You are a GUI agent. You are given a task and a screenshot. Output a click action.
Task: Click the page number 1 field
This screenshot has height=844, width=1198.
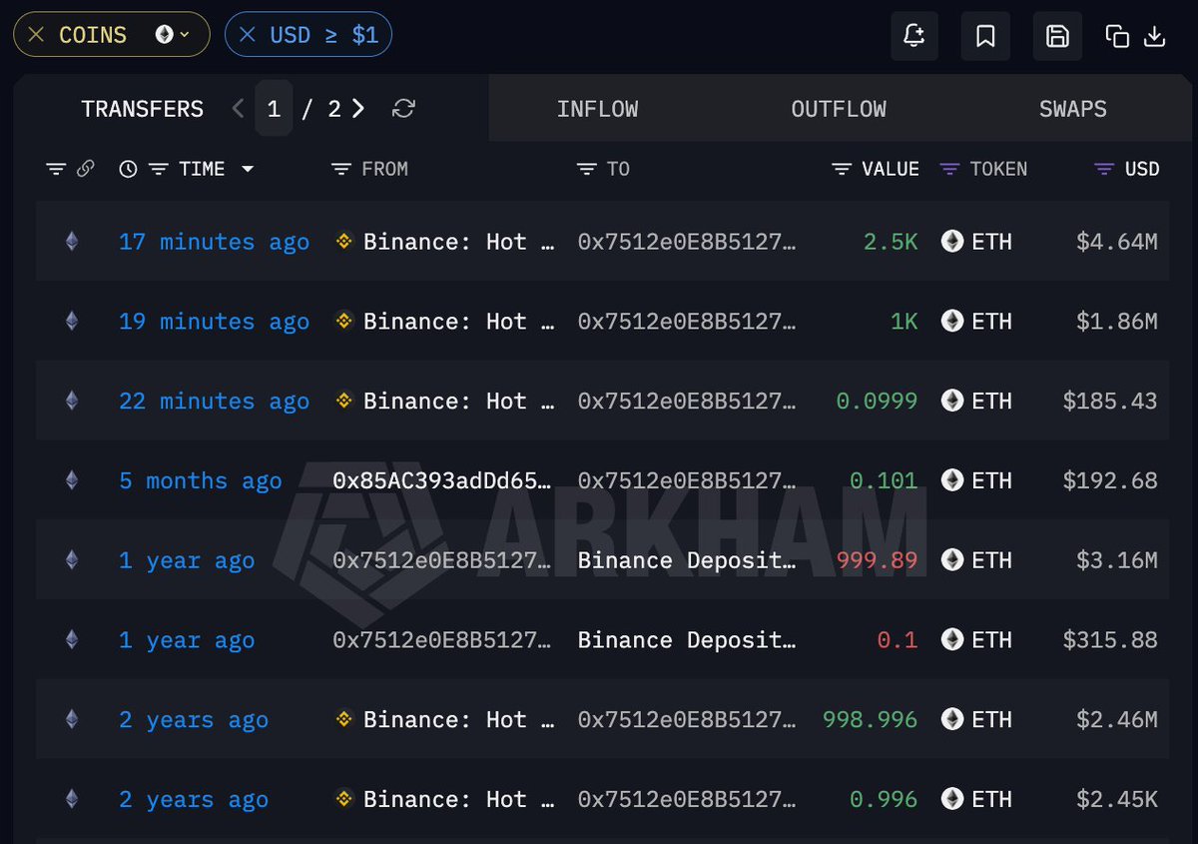click(x=274, y=108)
